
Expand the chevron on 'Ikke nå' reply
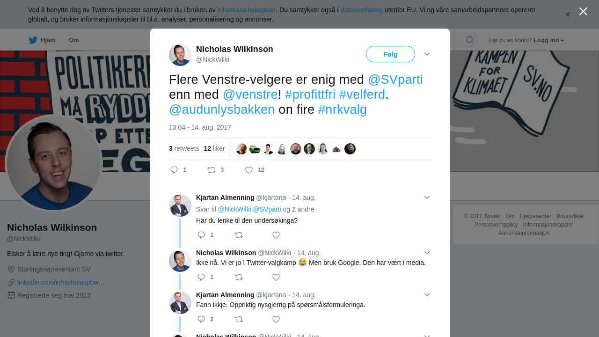427,253
